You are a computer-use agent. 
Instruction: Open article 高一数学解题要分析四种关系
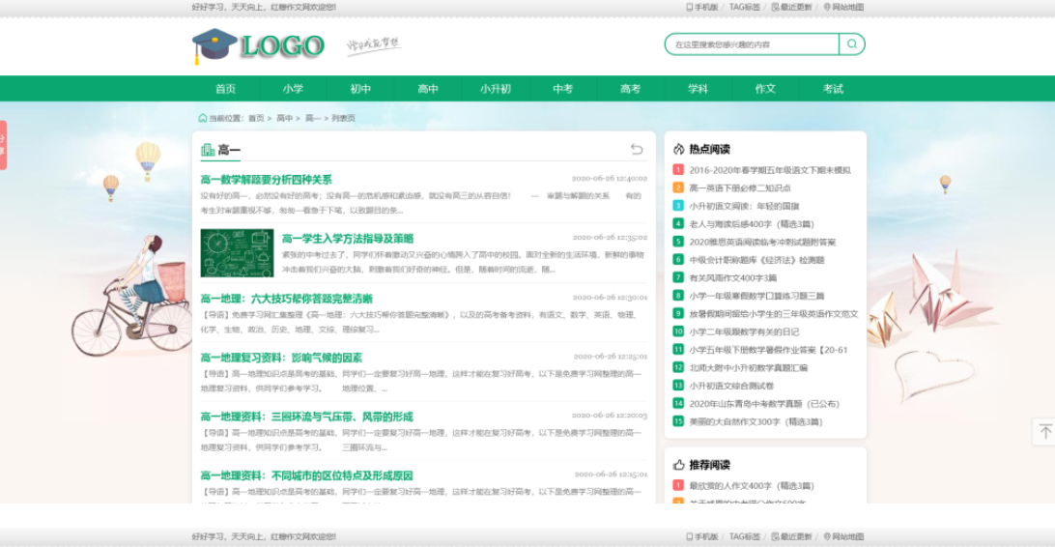tap(266, 180)
